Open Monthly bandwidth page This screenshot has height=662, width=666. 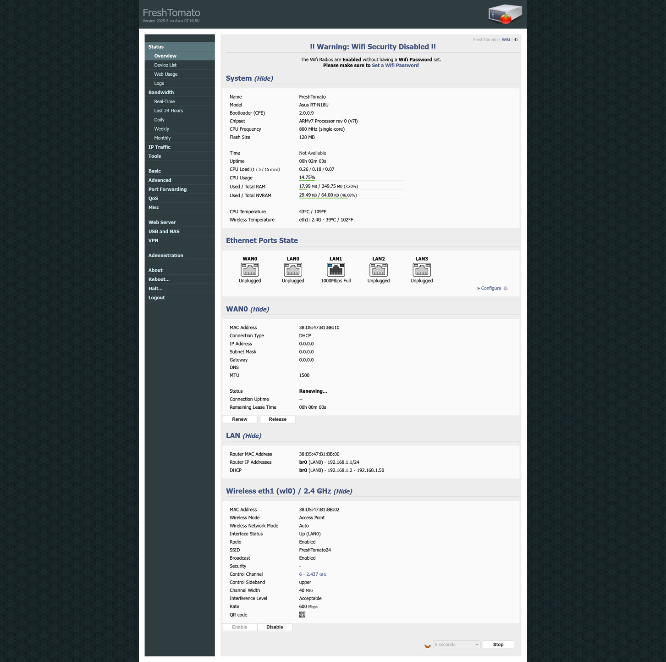click(180, 138)
